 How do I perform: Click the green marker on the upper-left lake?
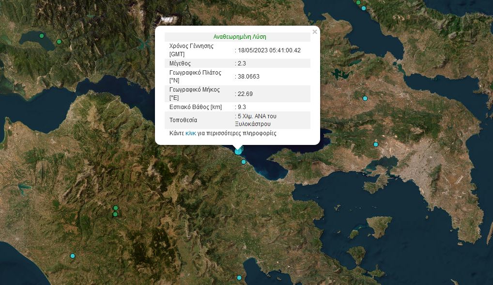pos(42,36)
